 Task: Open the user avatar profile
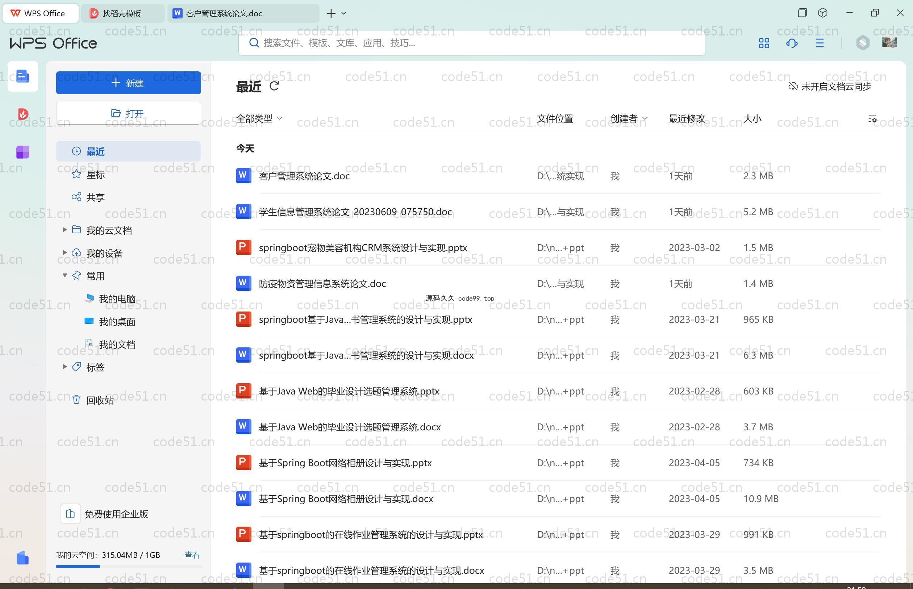pyautogui.click(x=889, y=42)
